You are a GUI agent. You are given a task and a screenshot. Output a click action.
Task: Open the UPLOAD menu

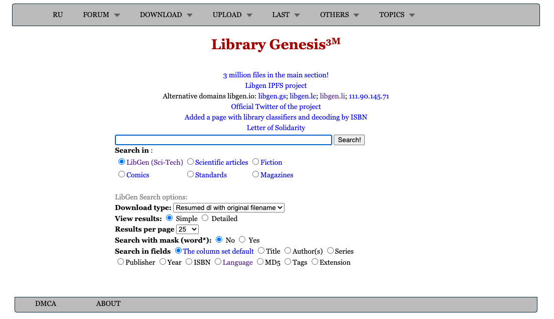coord(227,15)
